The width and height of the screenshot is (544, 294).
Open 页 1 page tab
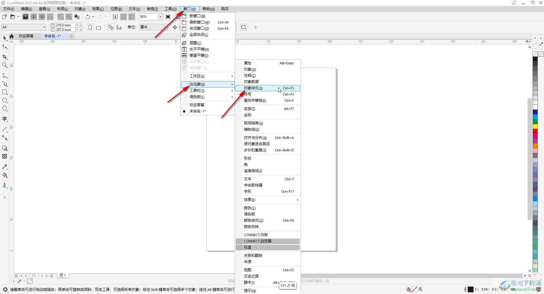click(63, 276)
